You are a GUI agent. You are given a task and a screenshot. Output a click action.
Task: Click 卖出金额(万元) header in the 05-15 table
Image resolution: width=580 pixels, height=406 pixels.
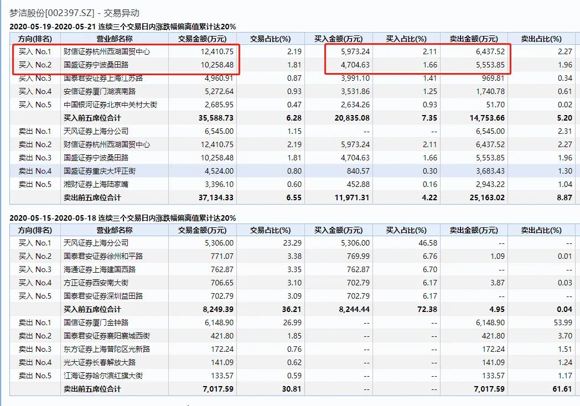click(x=474, y=230)
